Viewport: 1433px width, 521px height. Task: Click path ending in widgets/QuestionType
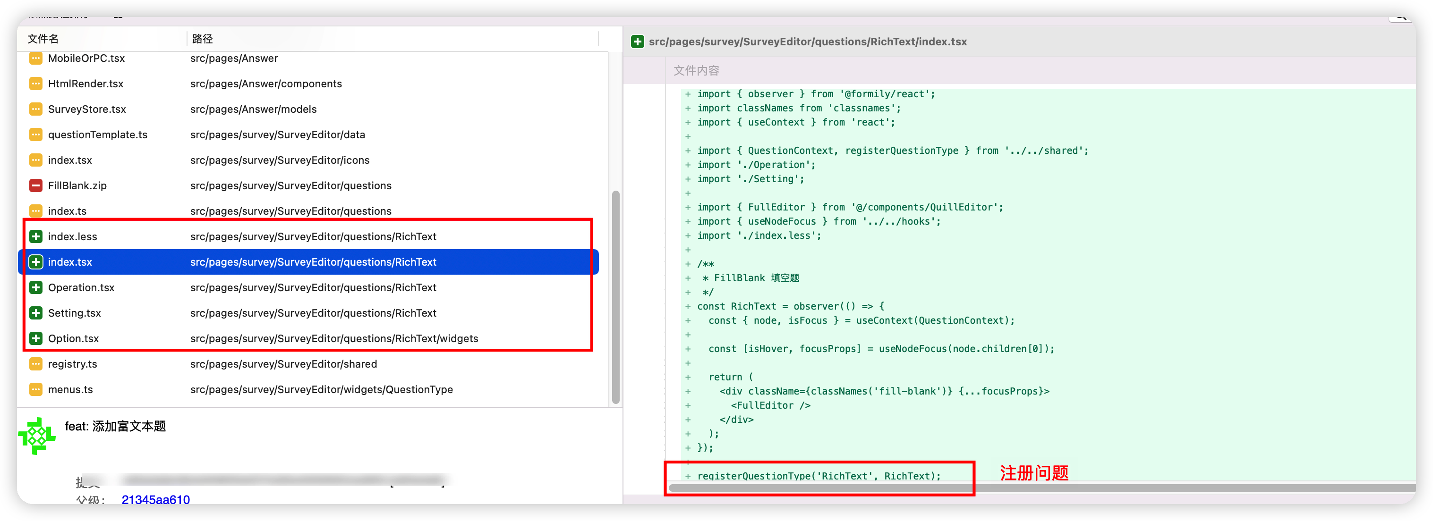coord(322,390)
